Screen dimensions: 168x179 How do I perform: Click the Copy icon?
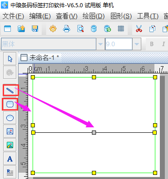[152, 29]
